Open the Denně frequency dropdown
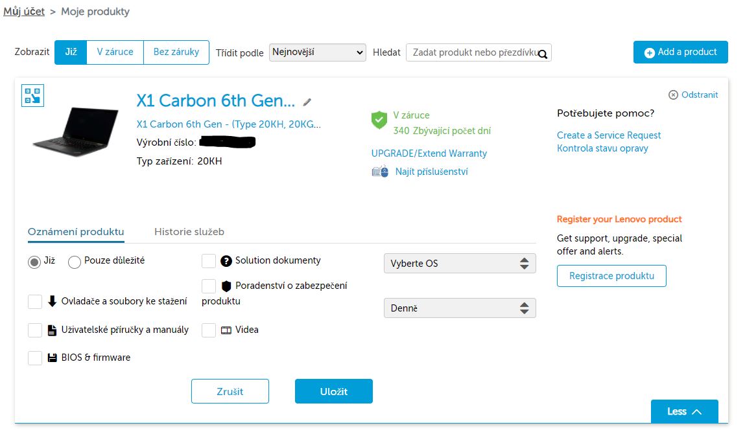The image size is (745, 432). point(460,308)
